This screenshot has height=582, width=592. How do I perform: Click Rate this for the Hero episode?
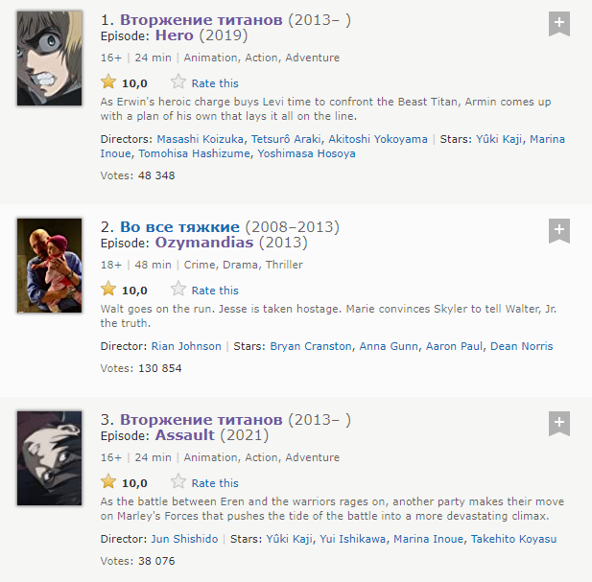tap(215, 83)
